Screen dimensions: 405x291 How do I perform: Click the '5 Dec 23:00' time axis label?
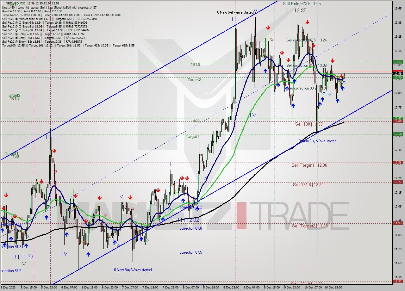pyautogui.click(x=49, y=288)
